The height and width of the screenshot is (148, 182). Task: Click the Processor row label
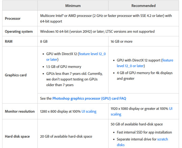coord(13,18)
